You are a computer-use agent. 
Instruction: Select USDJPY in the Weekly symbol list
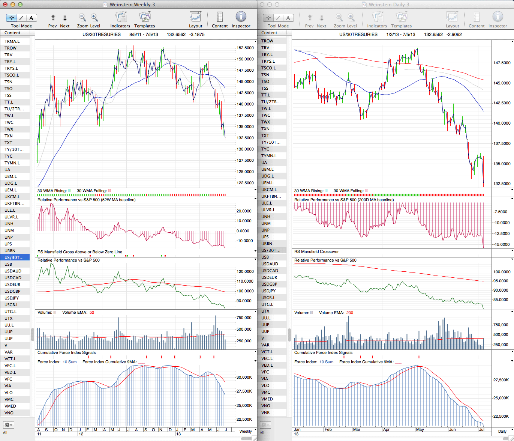pyautogui.click(x=12, y=298)
